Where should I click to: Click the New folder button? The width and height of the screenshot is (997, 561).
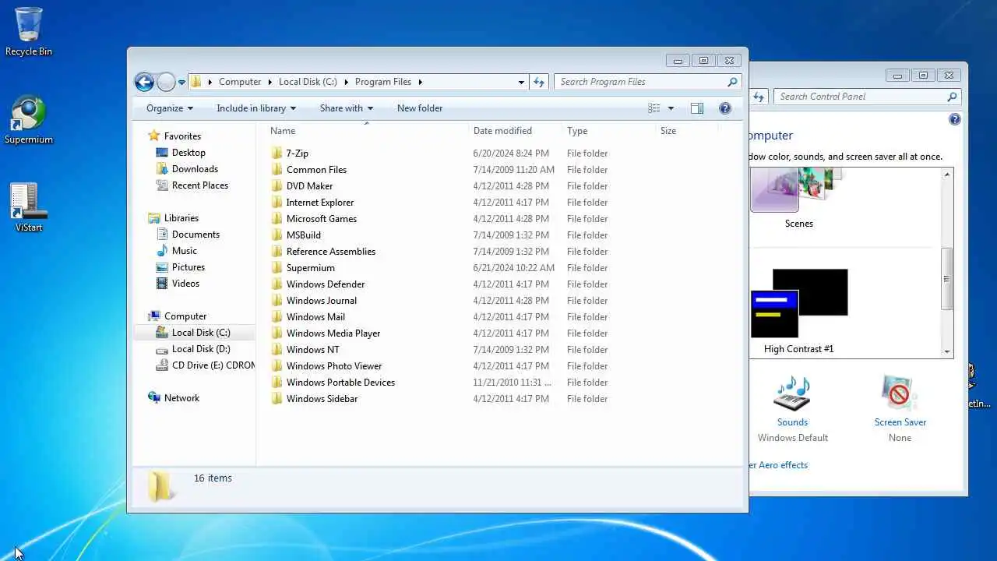(420, 108)
